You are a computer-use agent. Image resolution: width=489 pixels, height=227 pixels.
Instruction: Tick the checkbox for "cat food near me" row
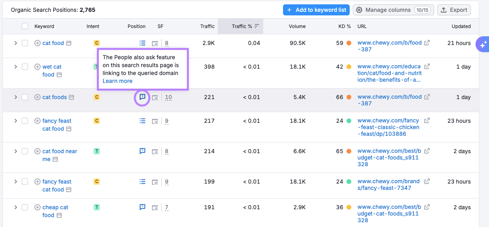(x=25, y=151)
